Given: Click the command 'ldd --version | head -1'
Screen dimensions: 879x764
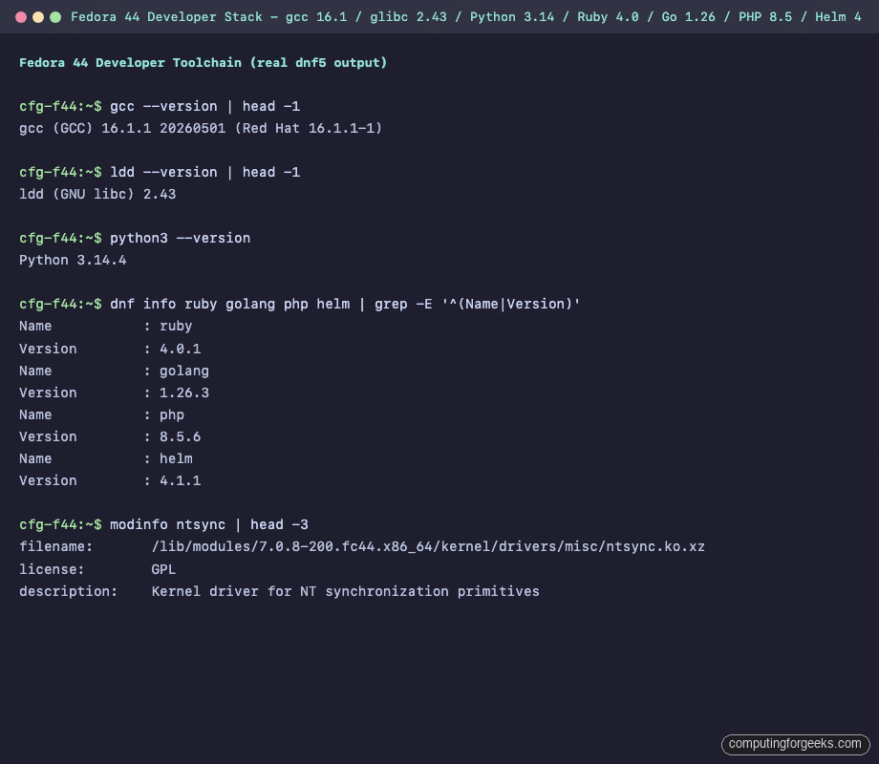Looking at the screenshot, I should point(204,172).
